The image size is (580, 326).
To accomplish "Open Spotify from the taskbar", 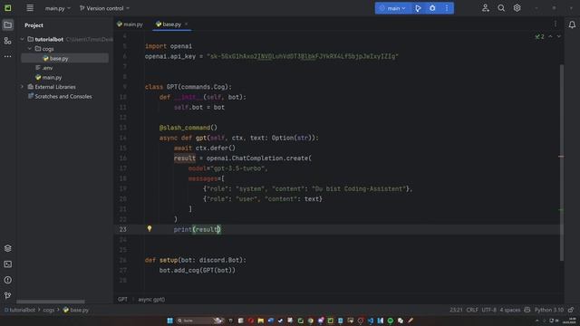I will tap(391, 321).
